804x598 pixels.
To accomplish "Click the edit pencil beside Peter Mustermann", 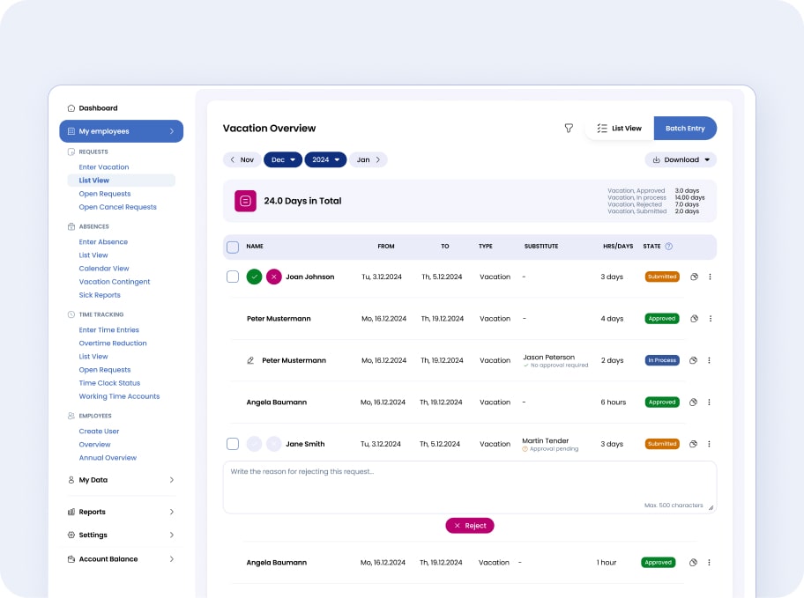I will pos(250,360).
